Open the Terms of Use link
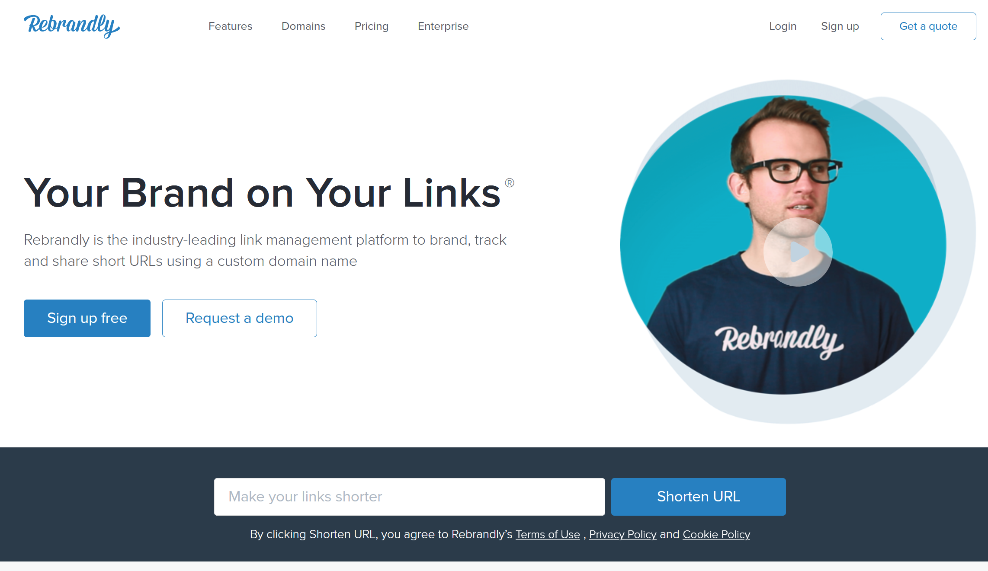 click(x=548, y=535)
